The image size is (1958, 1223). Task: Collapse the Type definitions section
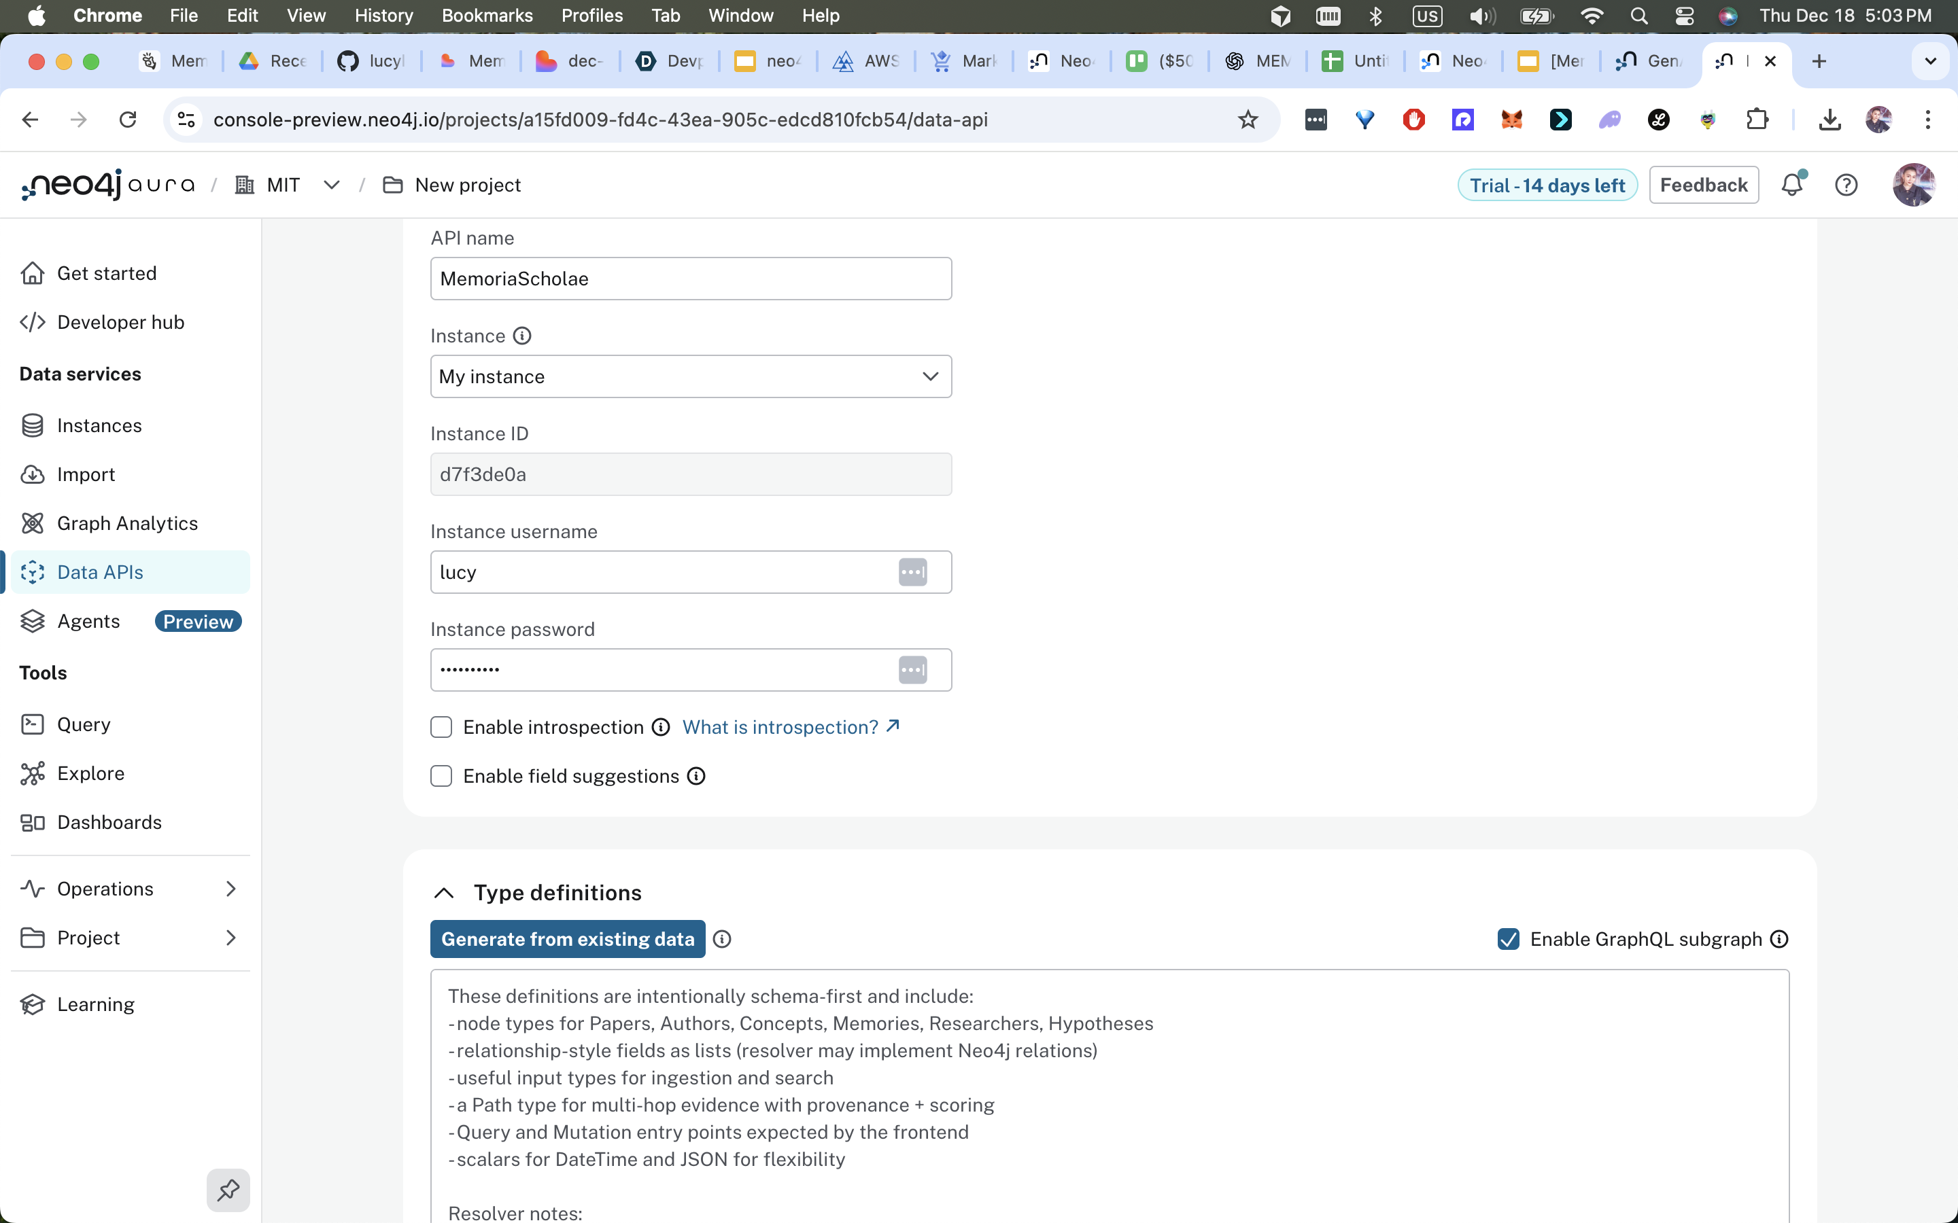tap(443, 893)
